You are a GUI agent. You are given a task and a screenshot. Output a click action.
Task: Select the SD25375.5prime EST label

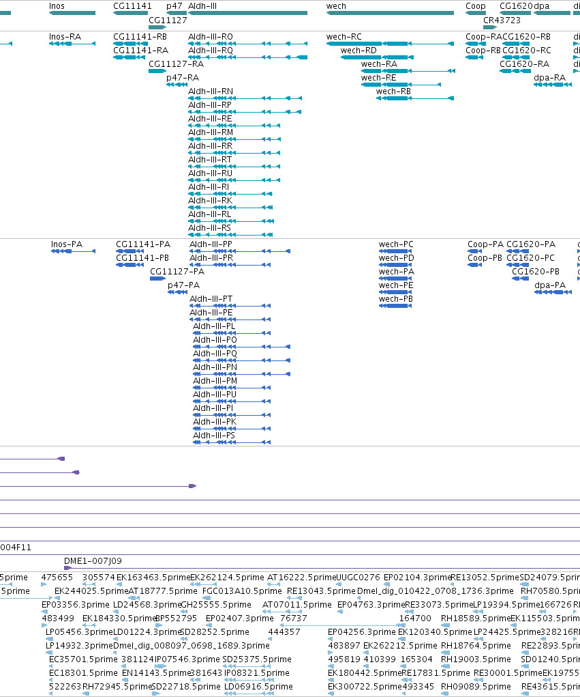pyautogui.click(x=257, y=659)
